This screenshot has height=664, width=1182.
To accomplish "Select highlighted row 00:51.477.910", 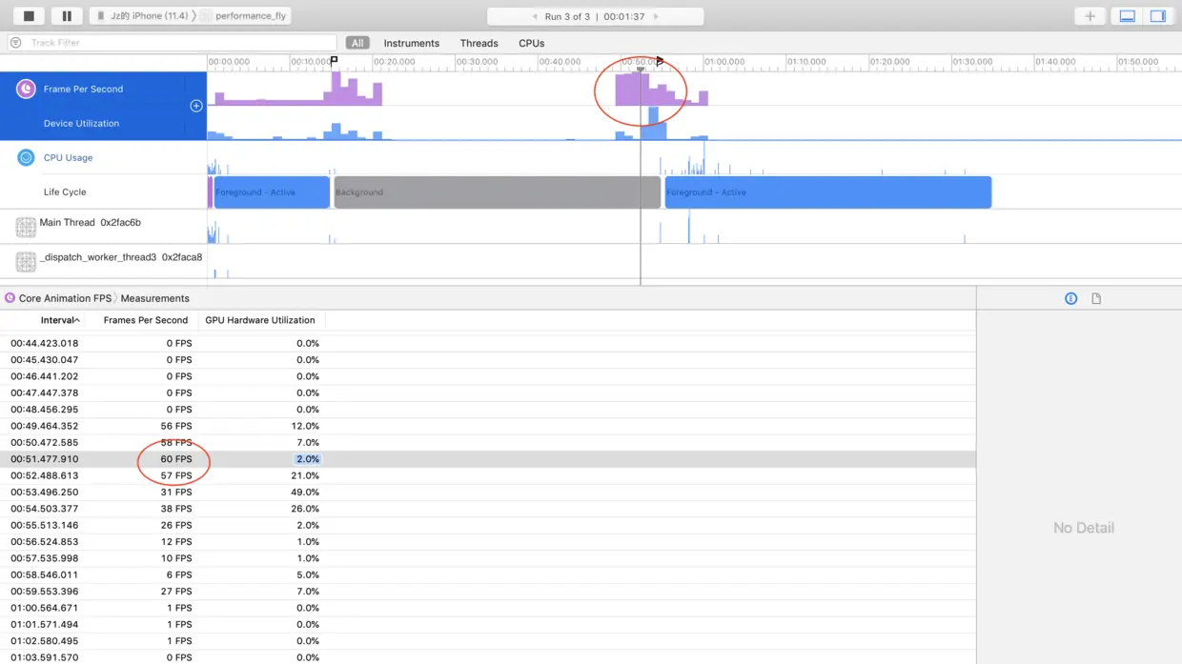I will point(487,459).
